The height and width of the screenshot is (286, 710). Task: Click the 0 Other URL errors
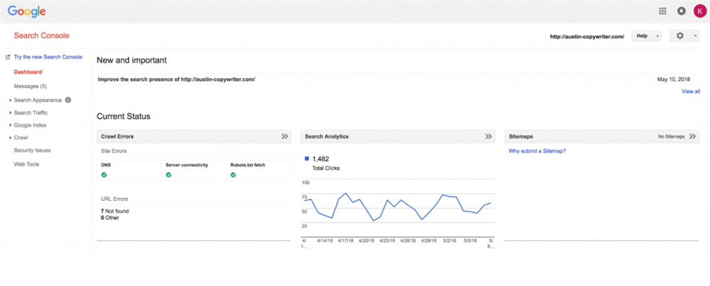pos(110,218)
